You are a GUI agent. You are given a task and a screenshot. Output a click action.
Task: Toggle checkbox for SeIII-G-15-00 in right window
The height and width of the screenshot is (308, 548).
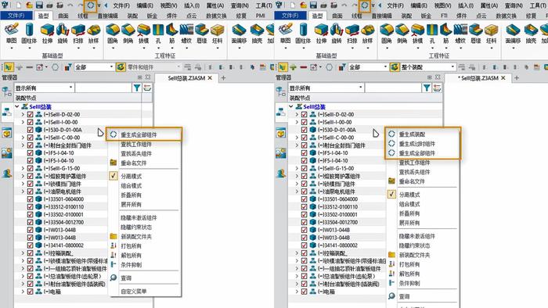304,168
